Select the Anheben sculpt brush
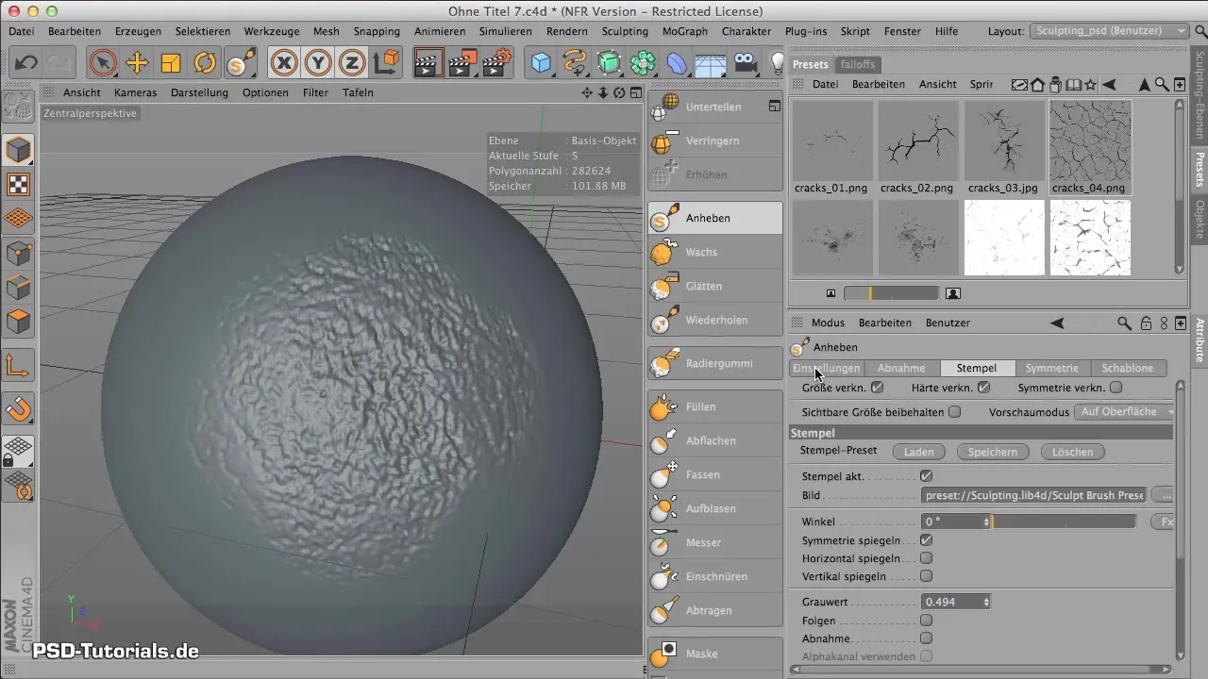This screenshot has width=1208, height=679. (x=714, y=218)
